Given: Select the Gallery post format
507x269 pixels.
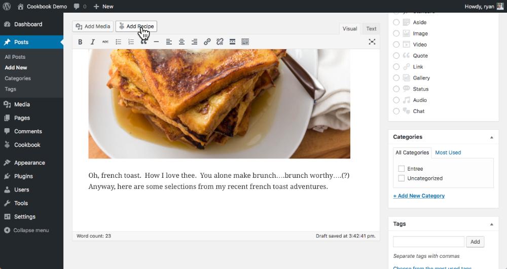Looking at the screenshot, I should 396,78.
